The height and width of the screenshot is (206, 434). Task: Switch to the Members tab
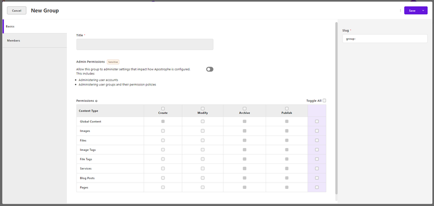coord(35,40)
